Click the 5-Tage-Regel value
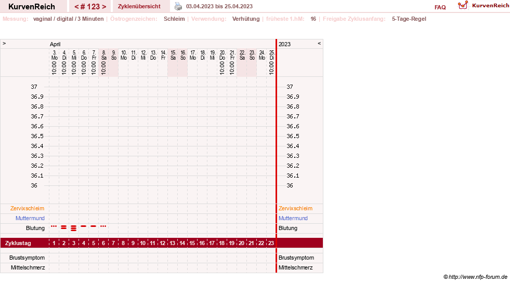This screenshot has width=510, height=283. point(409,19)
